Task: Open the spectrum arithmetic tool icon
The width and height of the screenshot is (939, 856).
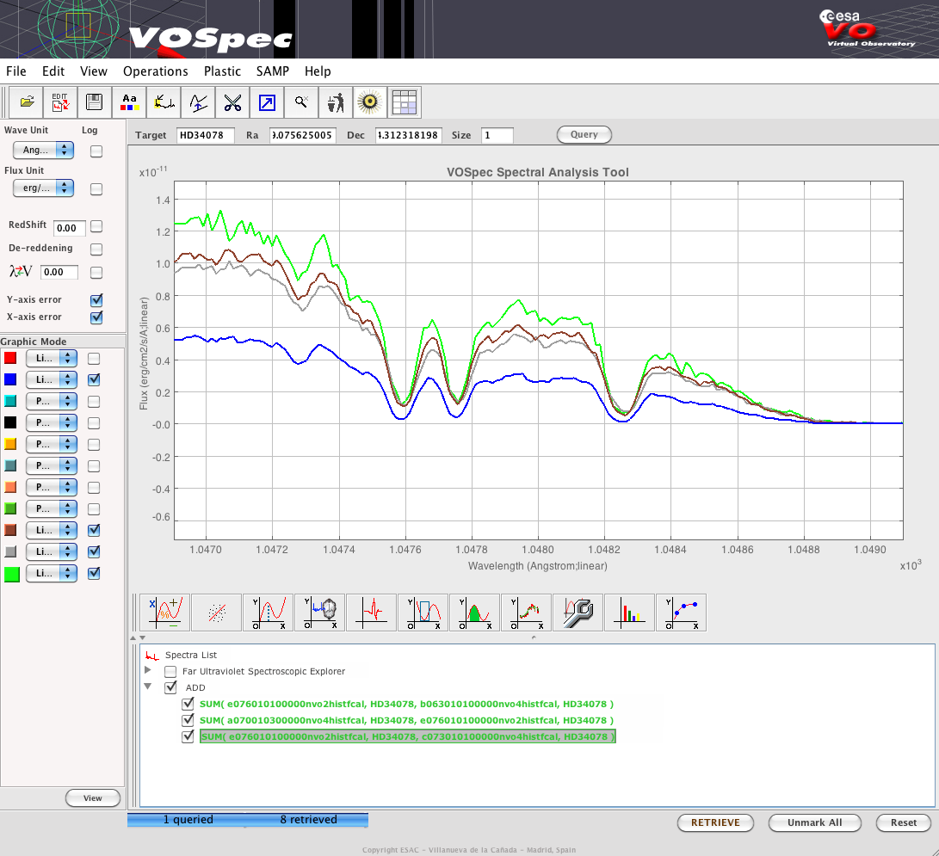Action: (x=164, y=613)
